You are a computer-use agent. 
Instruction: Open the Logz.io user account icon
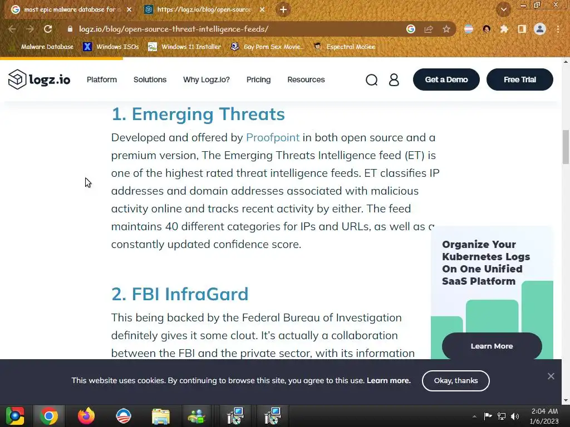[394, 80]
